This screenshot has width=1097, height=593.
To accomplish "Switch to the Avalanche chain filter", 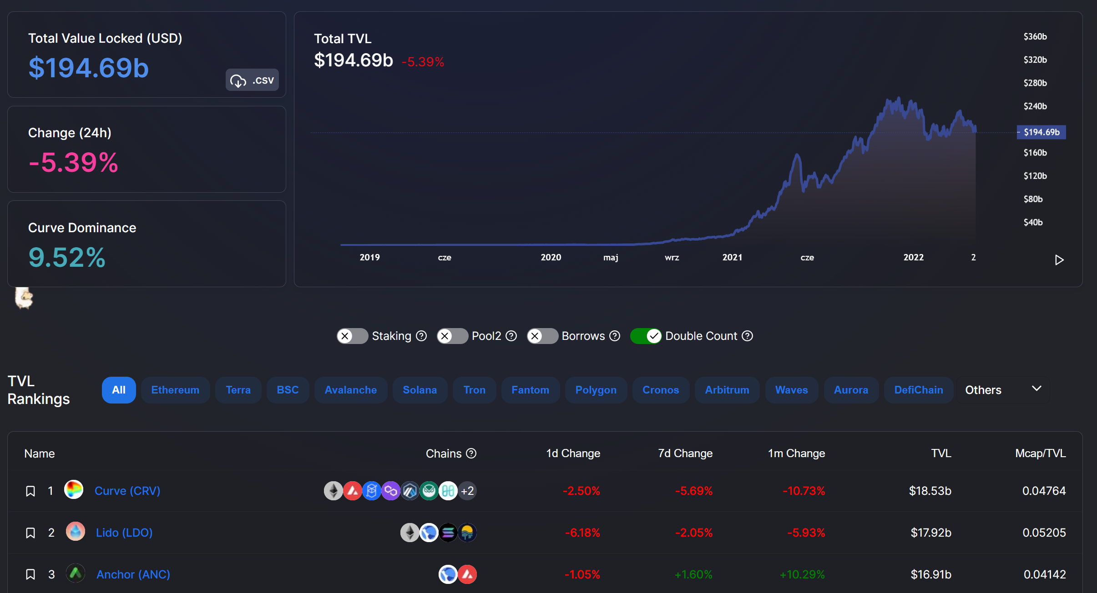I will click(x=350, y=390).
